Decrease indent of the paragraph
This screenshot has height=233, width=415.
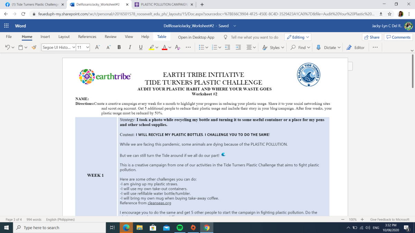[227, 48]
